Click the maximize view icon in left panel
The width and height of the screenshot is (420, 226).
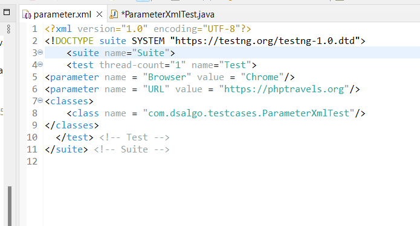pos(7,12)
